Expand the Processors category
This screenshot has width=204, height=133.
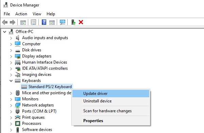coord(11,124)
